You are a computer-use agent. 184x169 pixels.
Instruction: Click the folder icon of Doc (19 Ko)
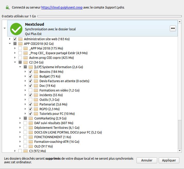point(36,86)
